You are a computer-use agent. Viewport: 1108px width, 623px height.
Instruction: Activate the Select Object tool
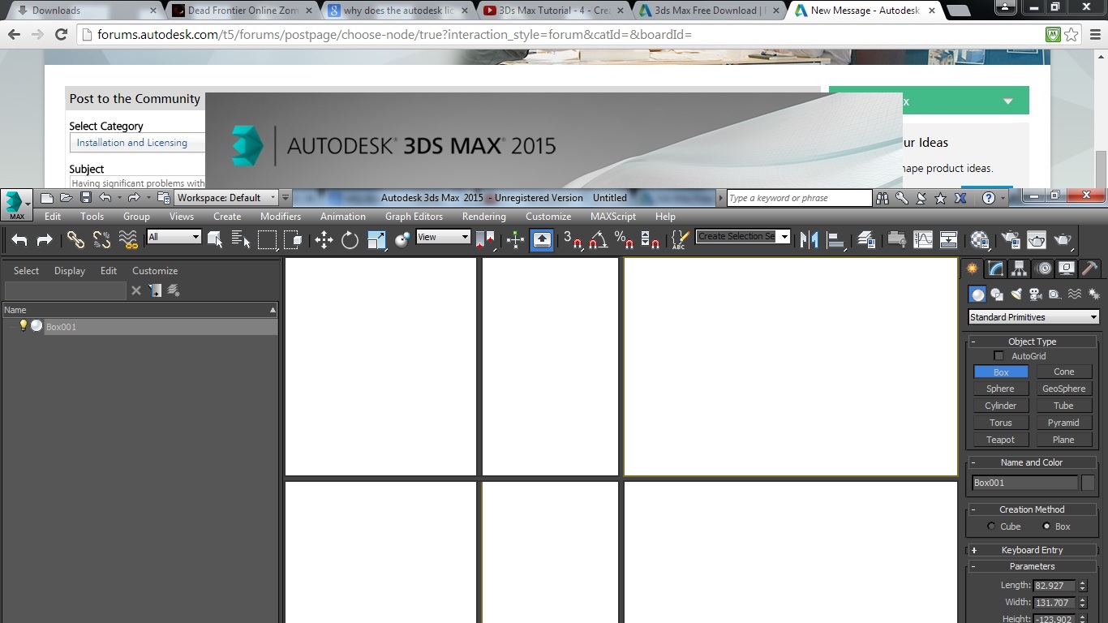coord(215,239)
